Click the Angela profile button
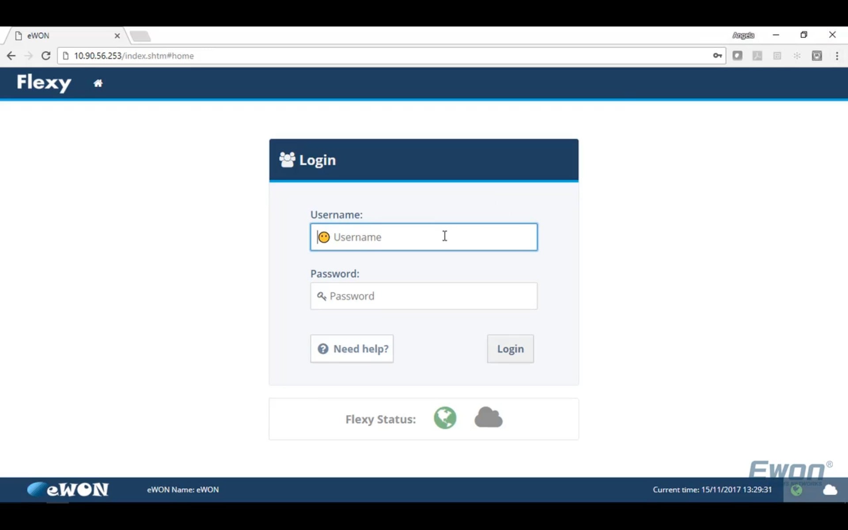848x530 pixels. click(x=743, y=35)
